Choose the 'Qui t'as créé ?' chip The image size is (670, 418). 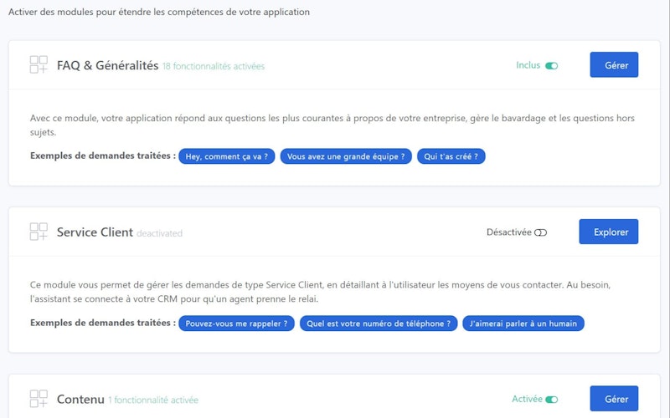point(451,156)
